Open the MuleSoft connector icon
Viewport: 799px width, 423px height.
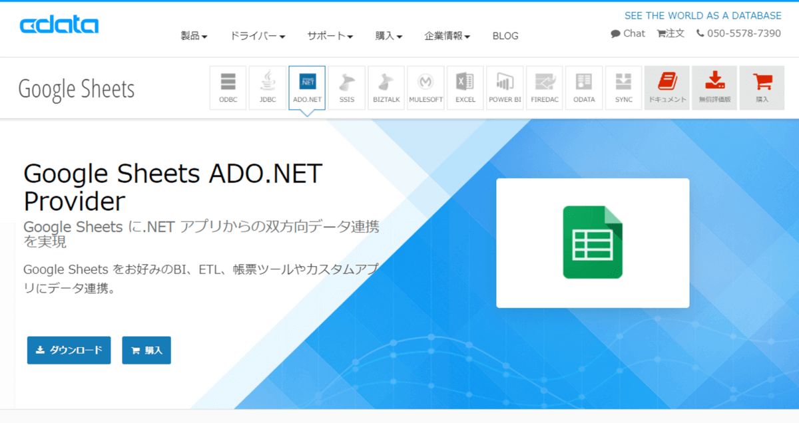click(425, 88)
